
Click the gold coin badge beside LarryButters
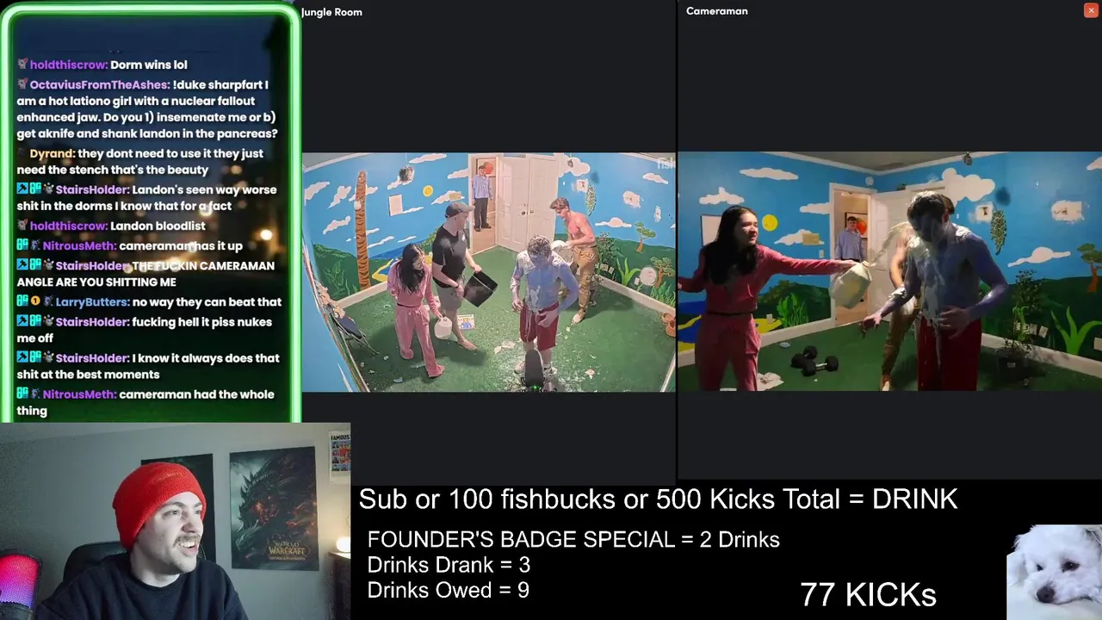pyautogui.click(x=36, y=302)
